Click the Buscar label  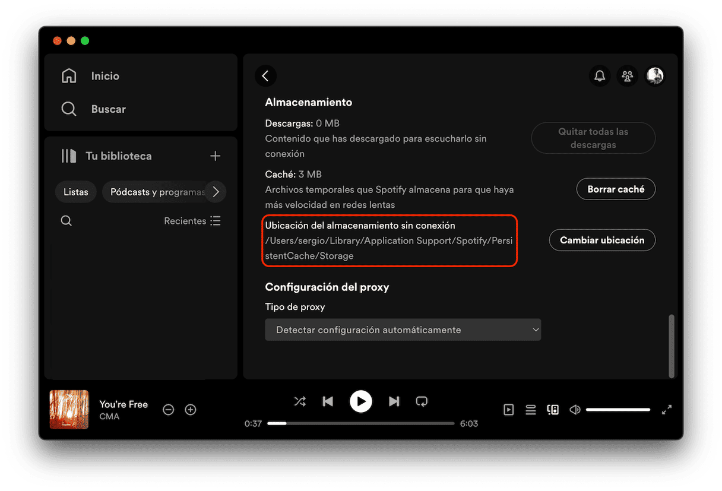click(x=109, y=109)
